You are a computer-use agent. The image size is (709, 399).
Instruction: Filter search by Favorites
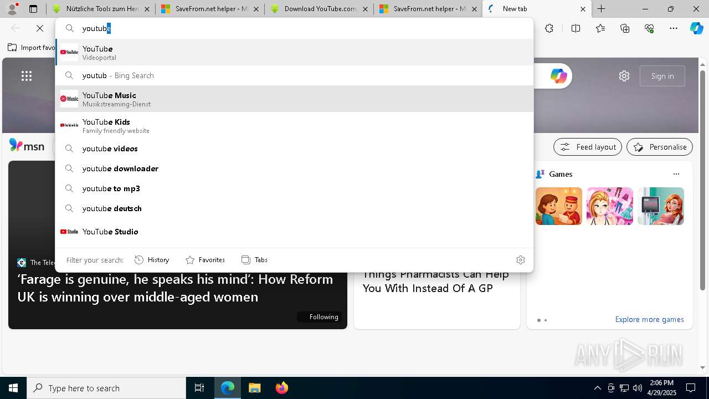205,260
